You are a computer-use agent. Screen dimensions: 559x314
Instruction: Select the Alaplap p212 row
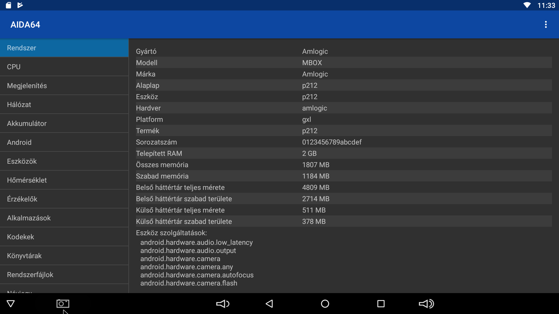(344, 85)
